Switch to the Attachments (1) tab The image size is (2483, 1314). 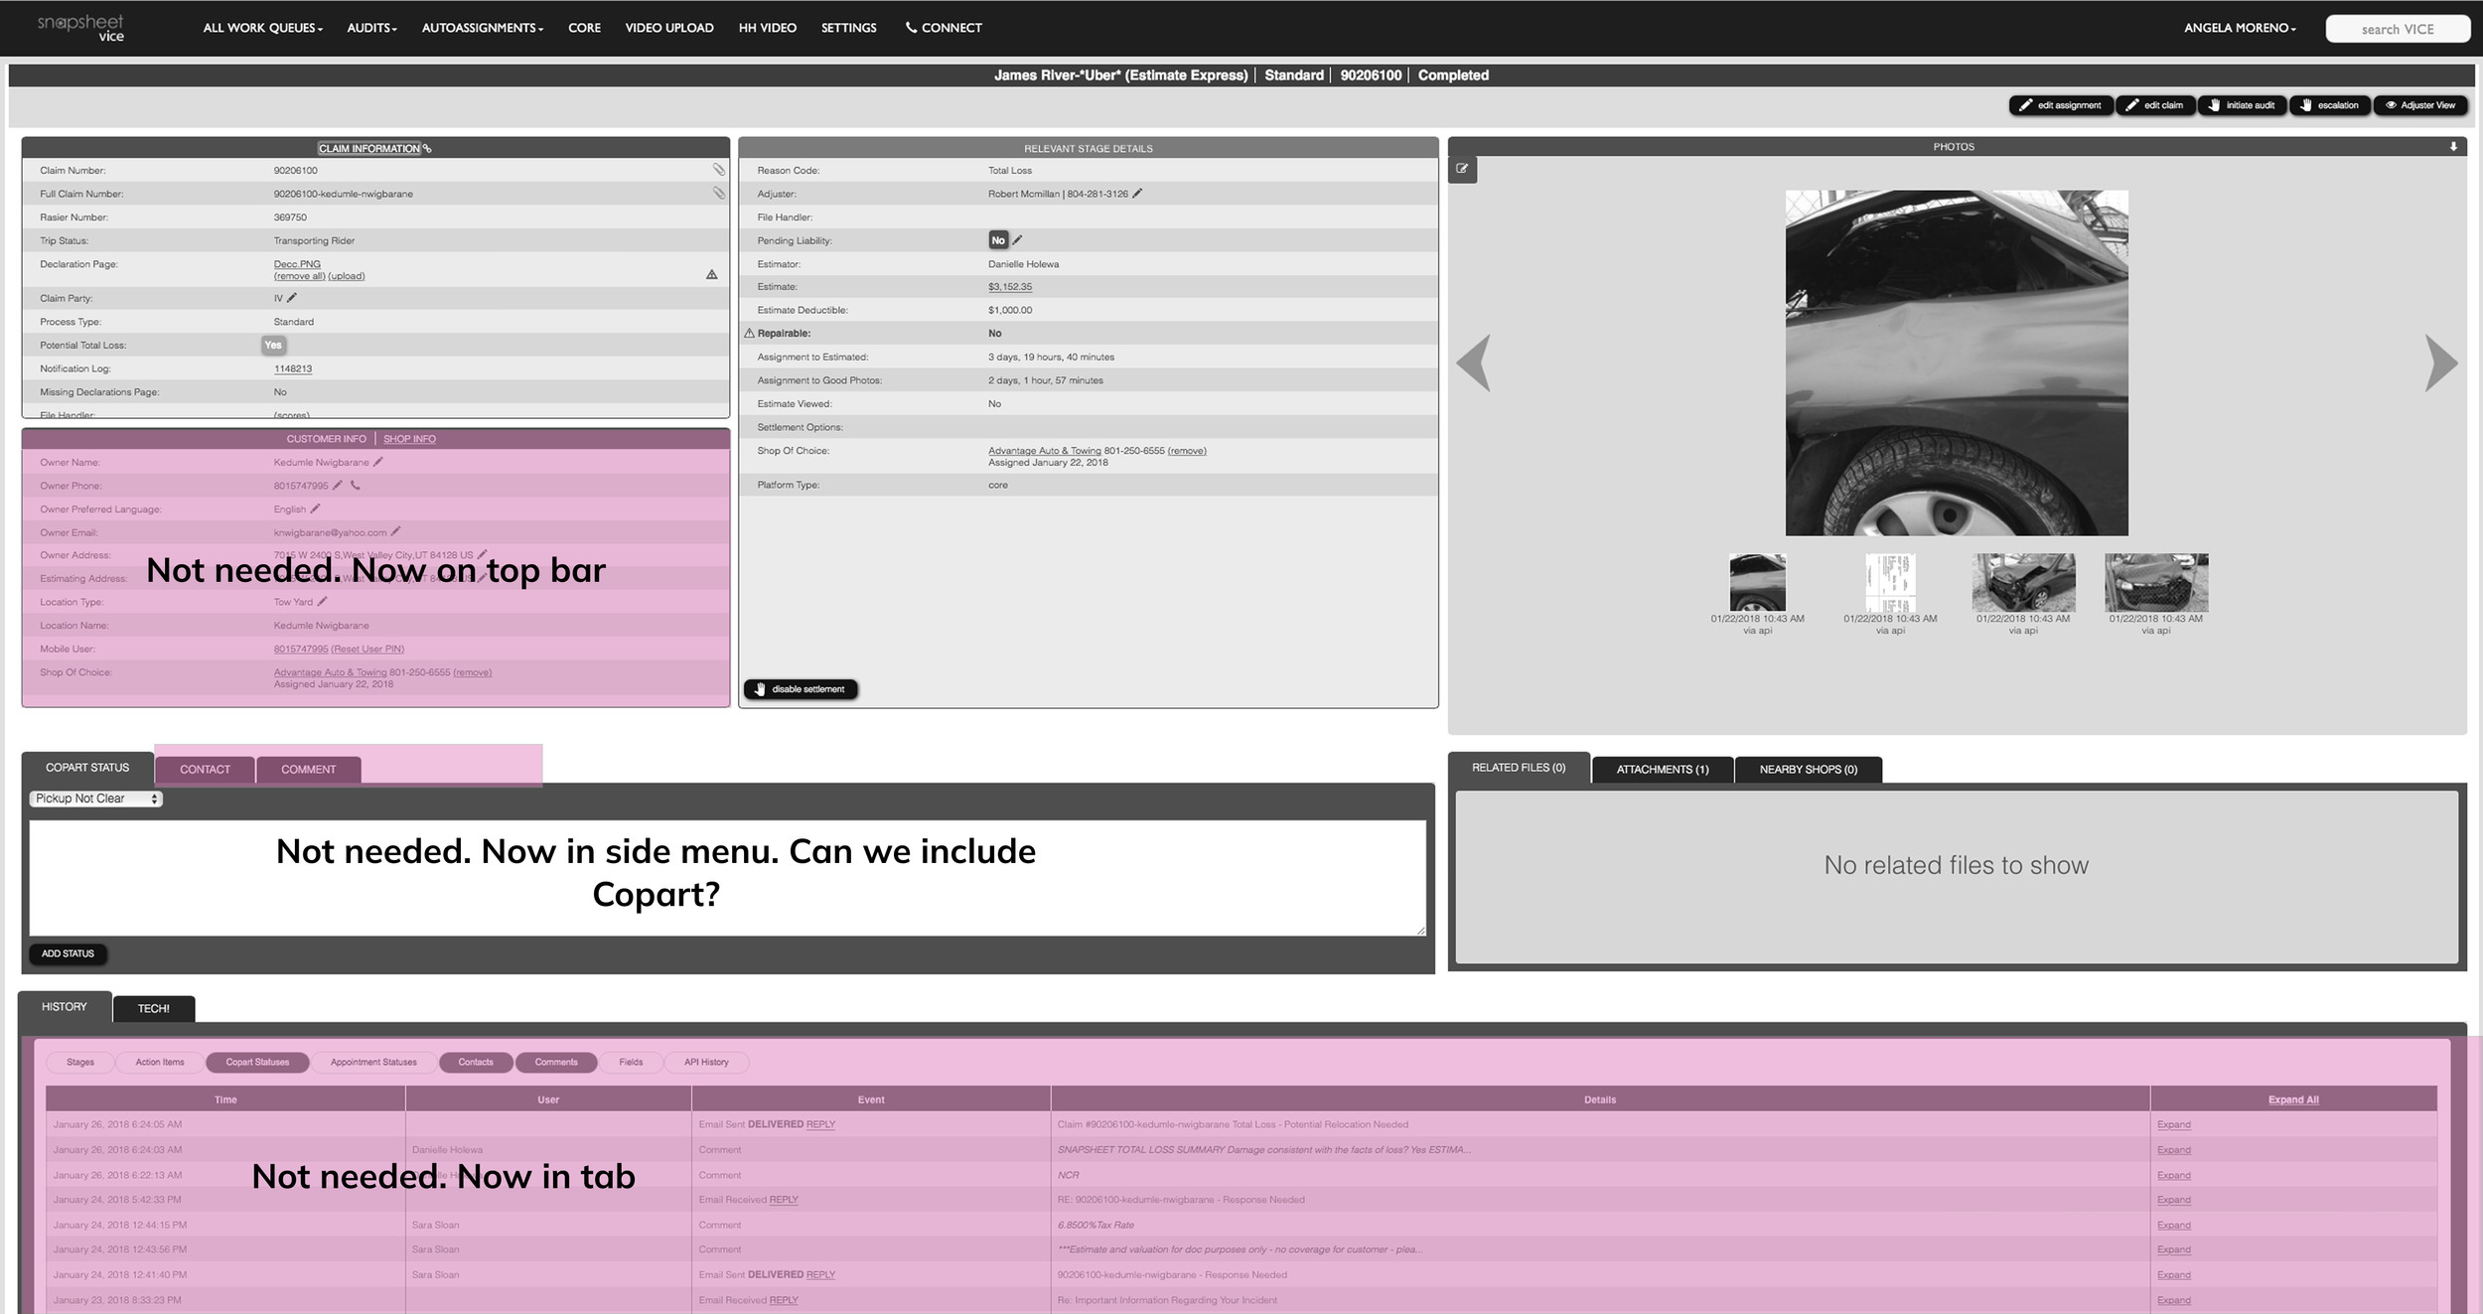(x=1662, y=769)
